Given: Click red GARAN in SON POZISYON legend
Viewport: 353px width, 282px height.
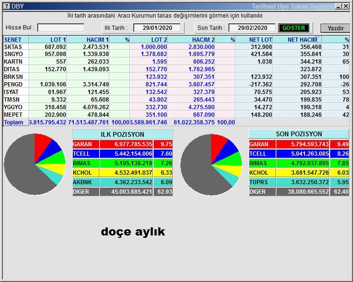Looking at the screenshot, I should coord(262,144).
